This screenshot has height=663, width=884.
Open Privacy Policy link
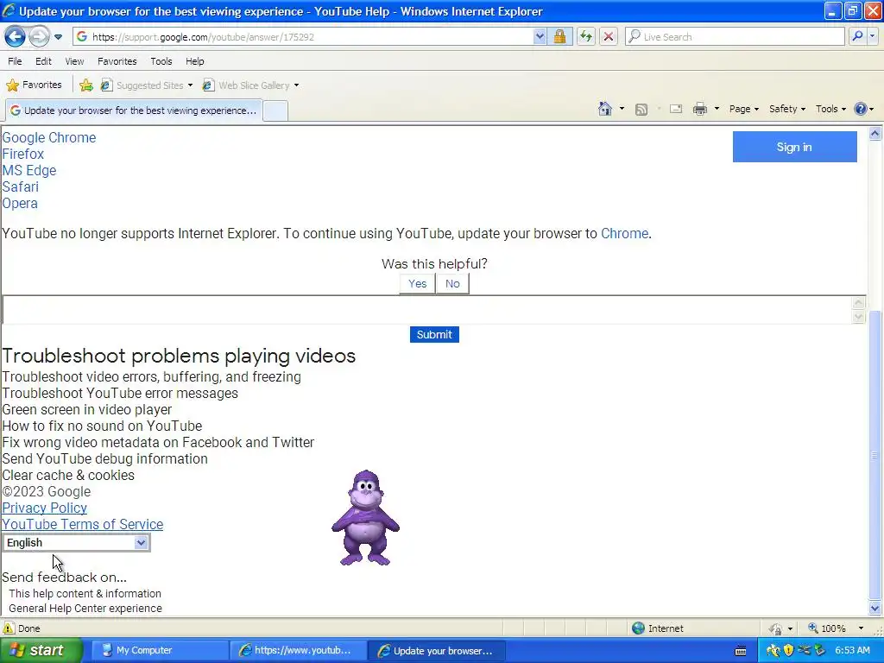[45, 508]
